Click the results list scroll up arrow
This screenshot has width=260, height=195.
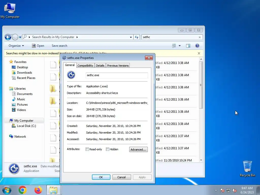[x=201, y=59]
